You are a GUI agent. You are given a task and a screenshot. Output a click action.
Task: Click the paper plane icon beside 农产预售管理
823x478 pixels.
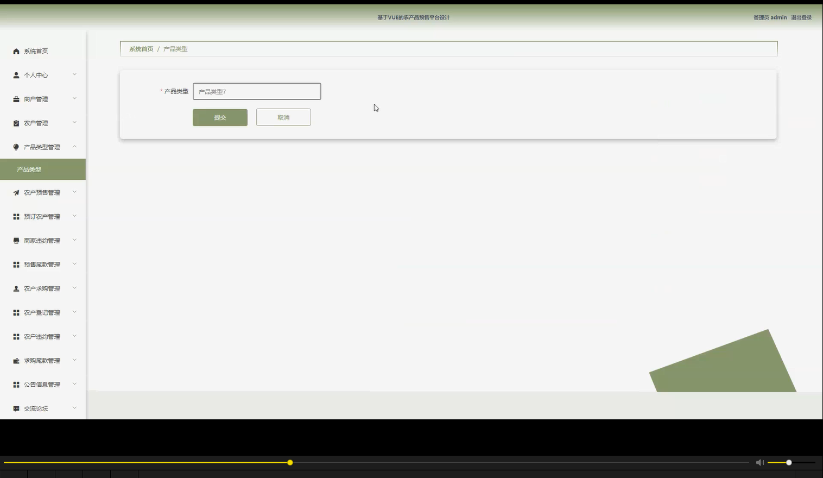(x=16, y=193)
